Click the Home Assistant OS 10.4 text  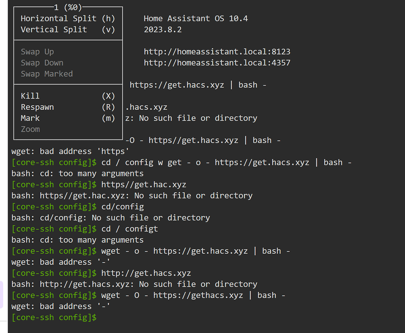click(x=196, y=19)
